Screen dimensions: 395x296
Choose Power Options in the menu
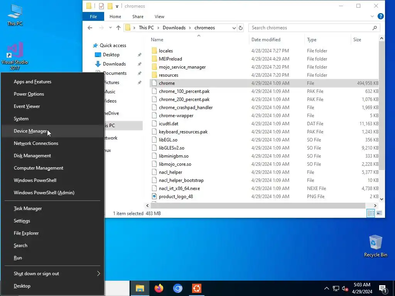[x=52, y=94]
